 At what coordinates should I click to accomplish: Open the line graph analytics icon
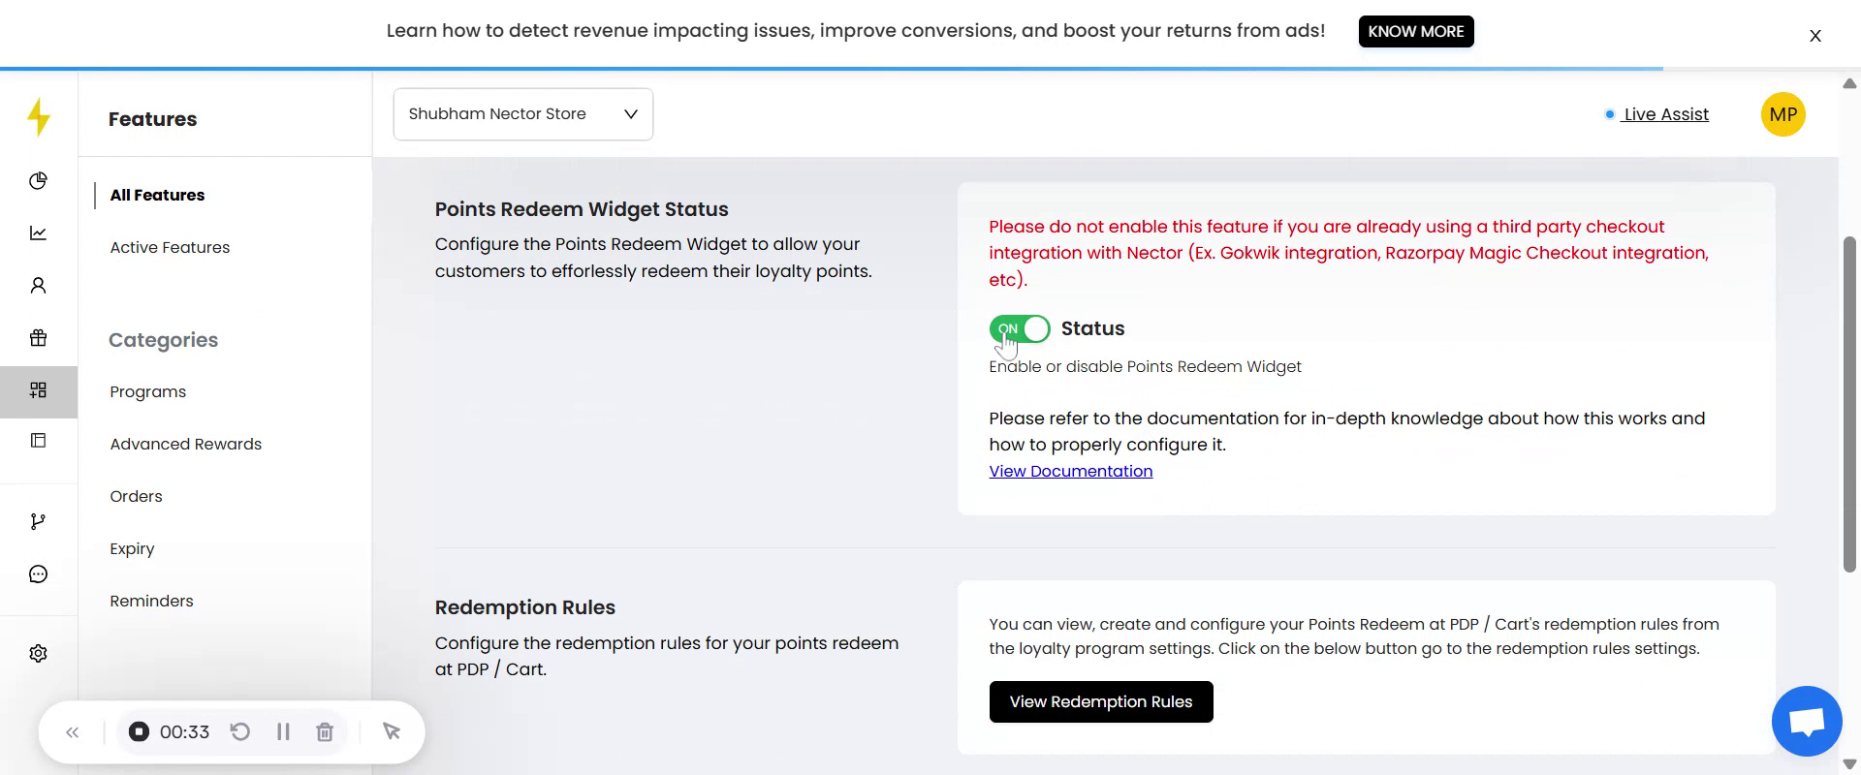click(x=38, y=233)
